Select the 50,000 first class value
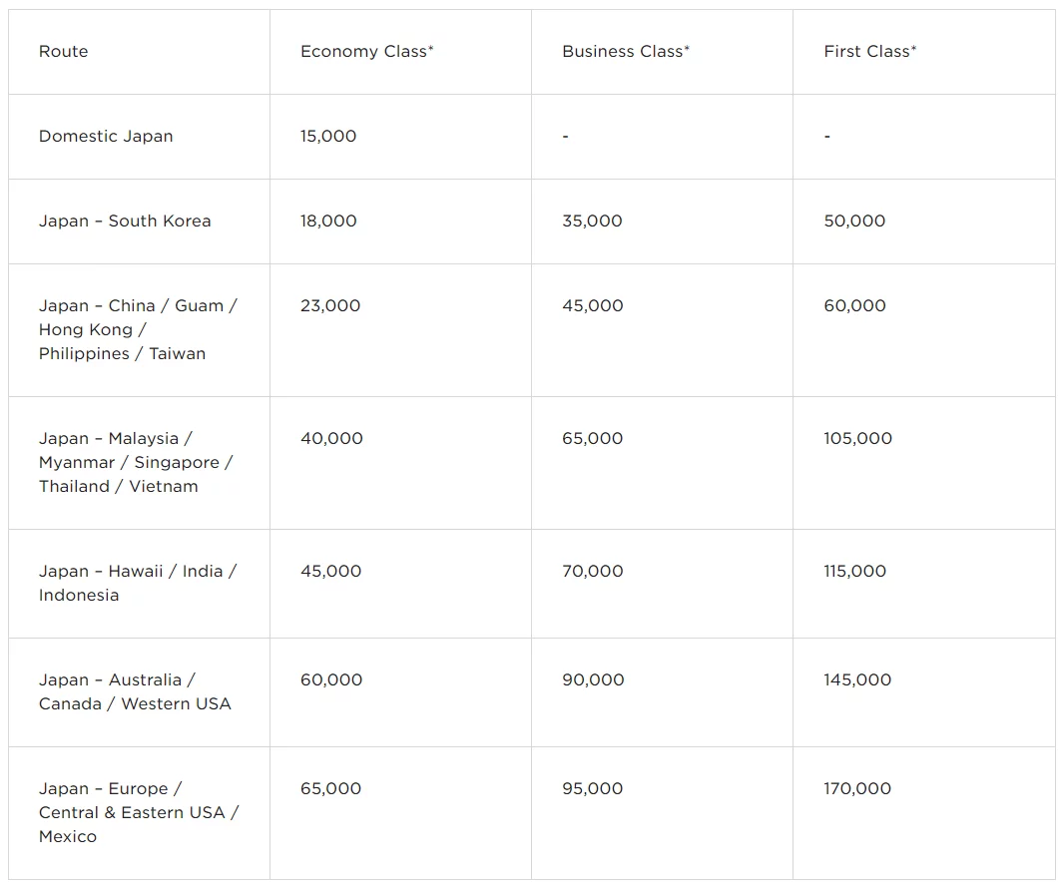1061x887 pixels. tap(854, 222)
